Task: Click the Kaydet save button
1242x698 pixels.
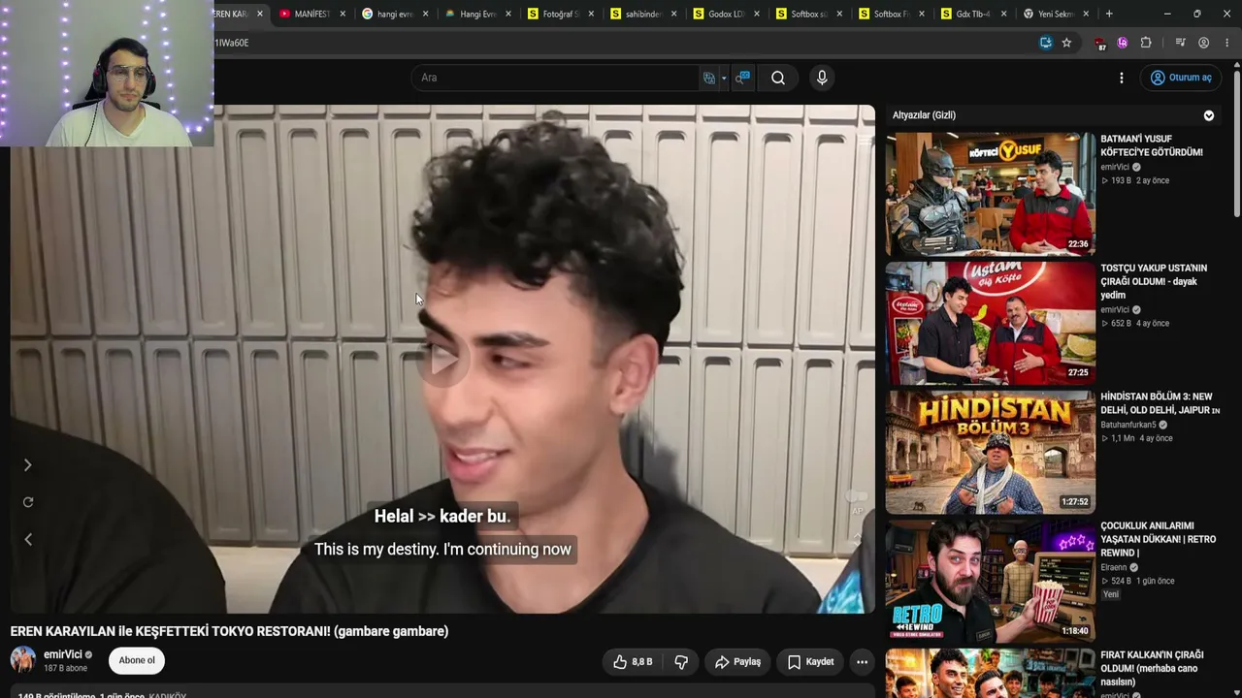Action: [810, 662]
